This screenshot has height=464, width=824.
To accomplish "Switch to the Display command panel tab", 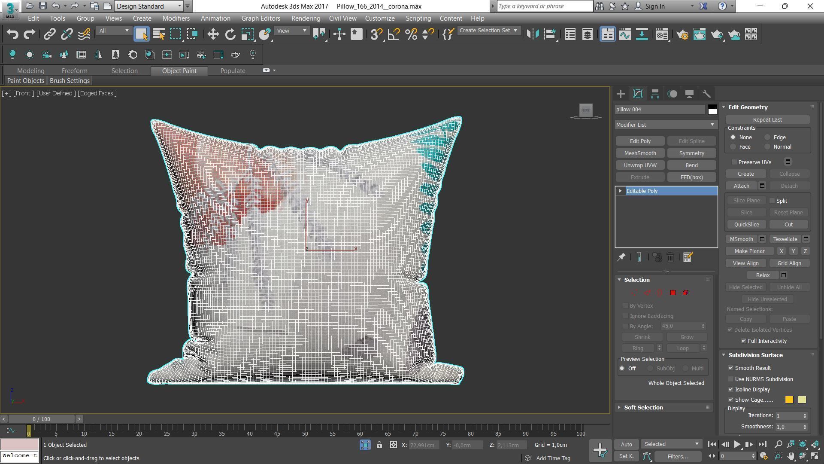I will click(689, 94).
